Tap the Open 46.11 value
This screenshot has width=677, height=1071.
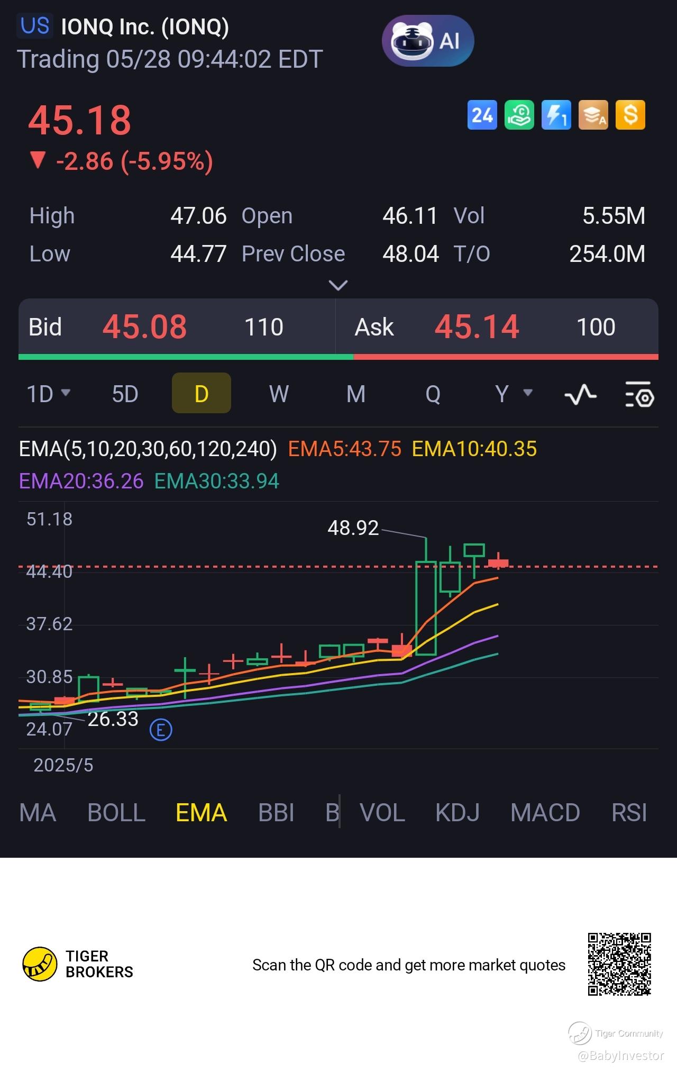pos(410,216)
